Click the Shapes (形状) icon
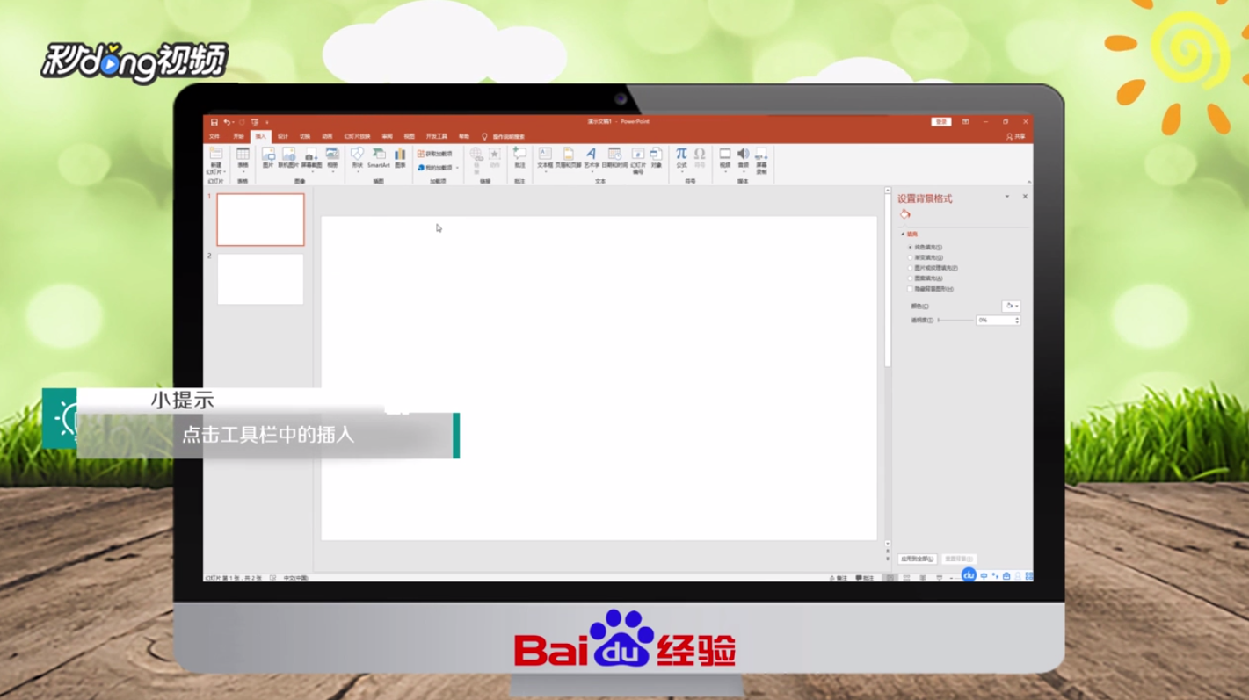The image size is (1249, 700). pyautogui.click(x=357, y=154)
